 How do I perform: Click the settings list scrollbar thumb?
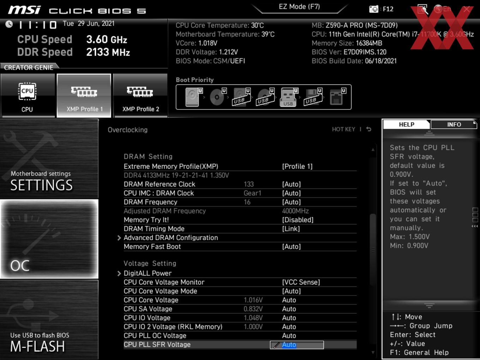(x=373, y=250)
